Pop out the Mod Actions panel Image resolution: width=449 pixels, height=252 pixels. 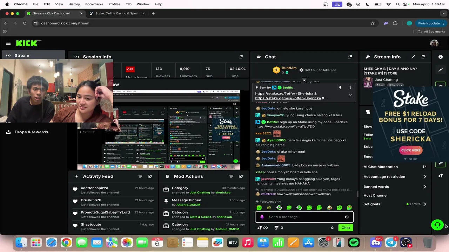(x=241, y=176)
